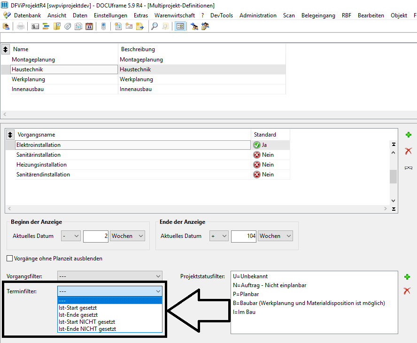Click the scroll down arrow in Vorgangsname list

(x=394, y=201)
